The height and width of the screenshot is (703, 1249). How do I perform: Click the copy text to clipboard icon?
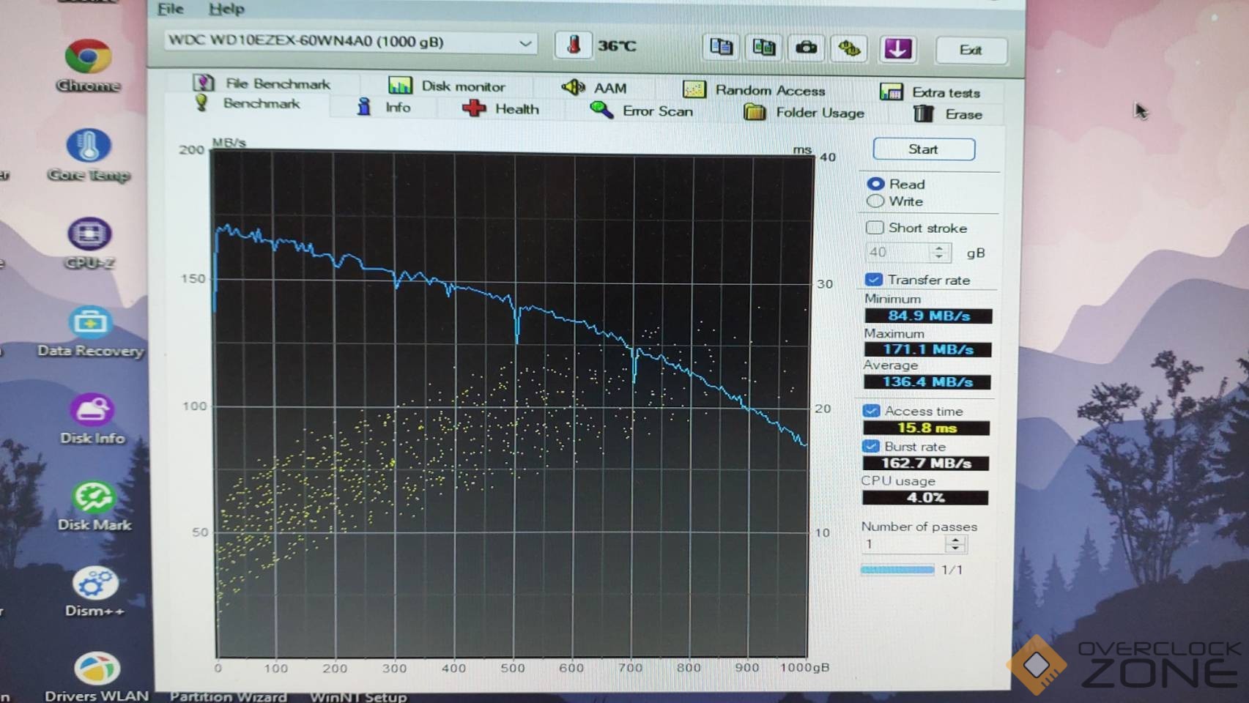point(721,48)
